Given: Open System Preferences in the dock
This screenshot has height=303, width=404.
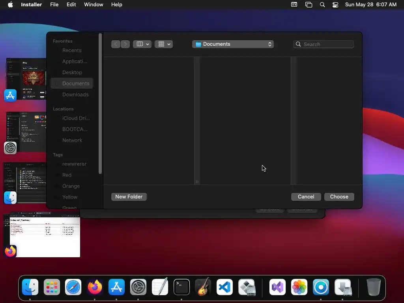Looking at the screenshot, I should (138, 287).
